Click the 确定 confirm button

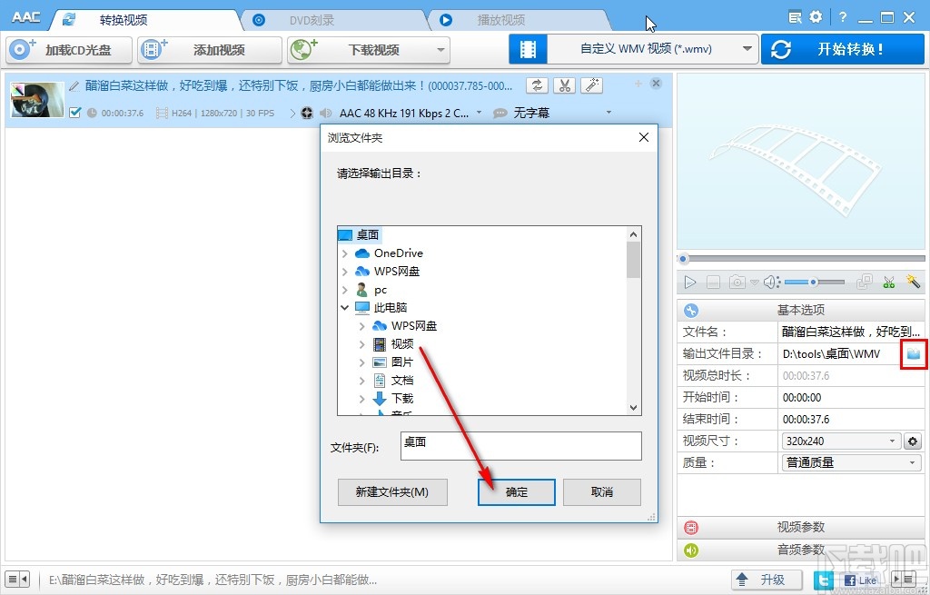515,491
